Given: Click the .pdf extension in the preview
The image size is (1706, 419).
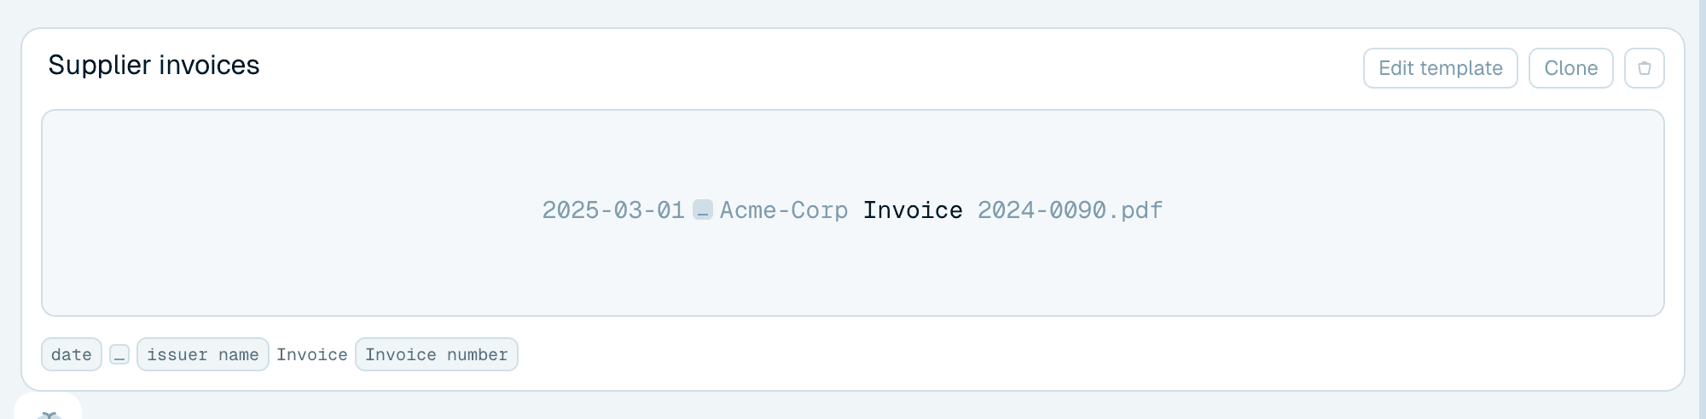Looking at the screenshot, I should pyautogui.click(x=1135, y=210).
